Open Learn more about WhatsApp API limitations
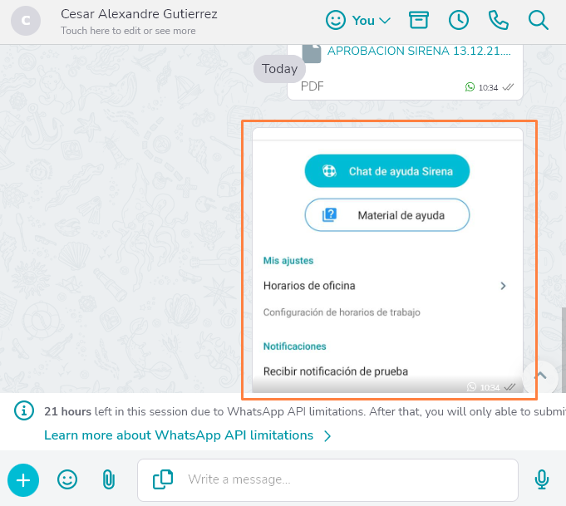566x506 pixels. click(179, 435)
